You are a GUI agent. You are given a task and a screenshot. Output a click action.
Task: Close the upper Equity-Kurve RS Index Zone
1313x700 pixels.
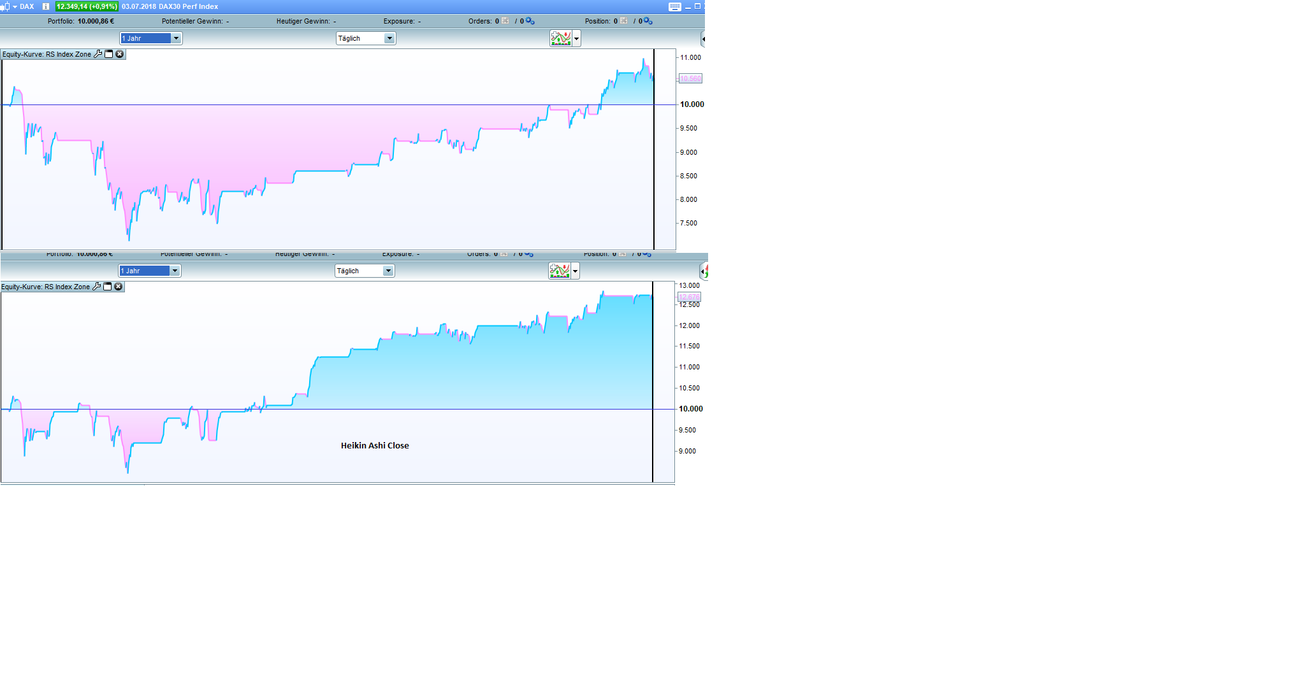(x=119, y=54)
